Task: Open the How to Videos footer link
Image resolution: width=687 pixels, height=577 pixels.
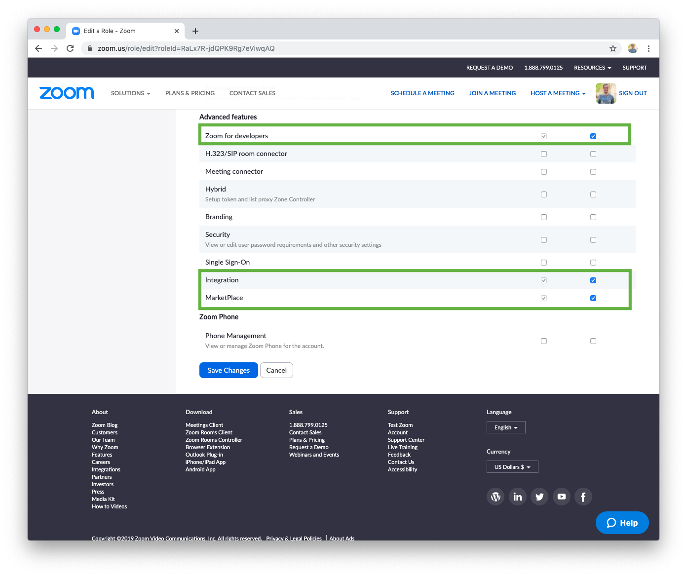Action: click(110, 506)
